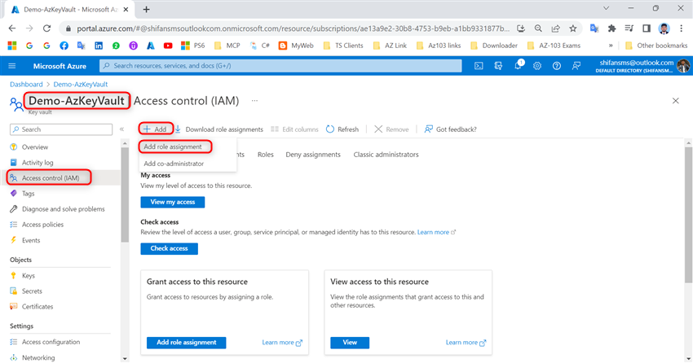Open the more options ellipsis next to the title
This screenshot has width=693, height=363.
coord(254,101)
